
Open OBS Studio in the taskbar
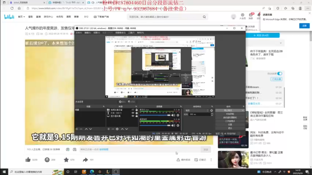tap(116, 171)
